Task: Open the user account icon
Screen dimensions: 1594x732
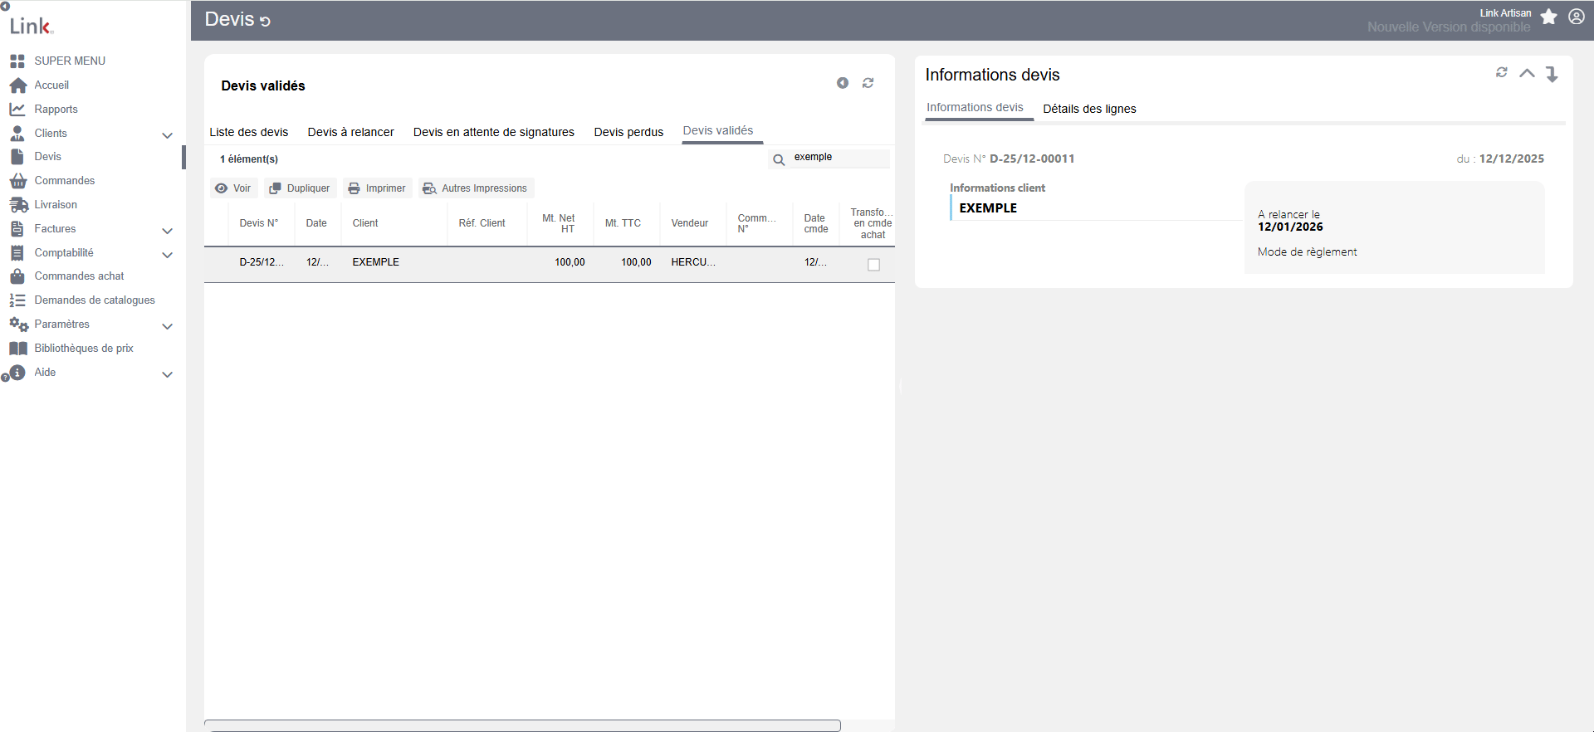Action: coord(1577,17)
